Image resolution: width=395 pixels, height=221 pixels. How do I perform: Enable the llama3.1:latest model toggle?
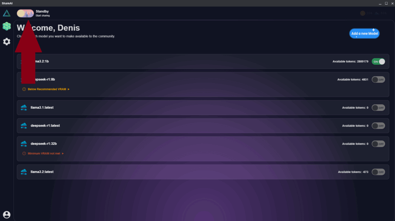(x=378, y=108)
